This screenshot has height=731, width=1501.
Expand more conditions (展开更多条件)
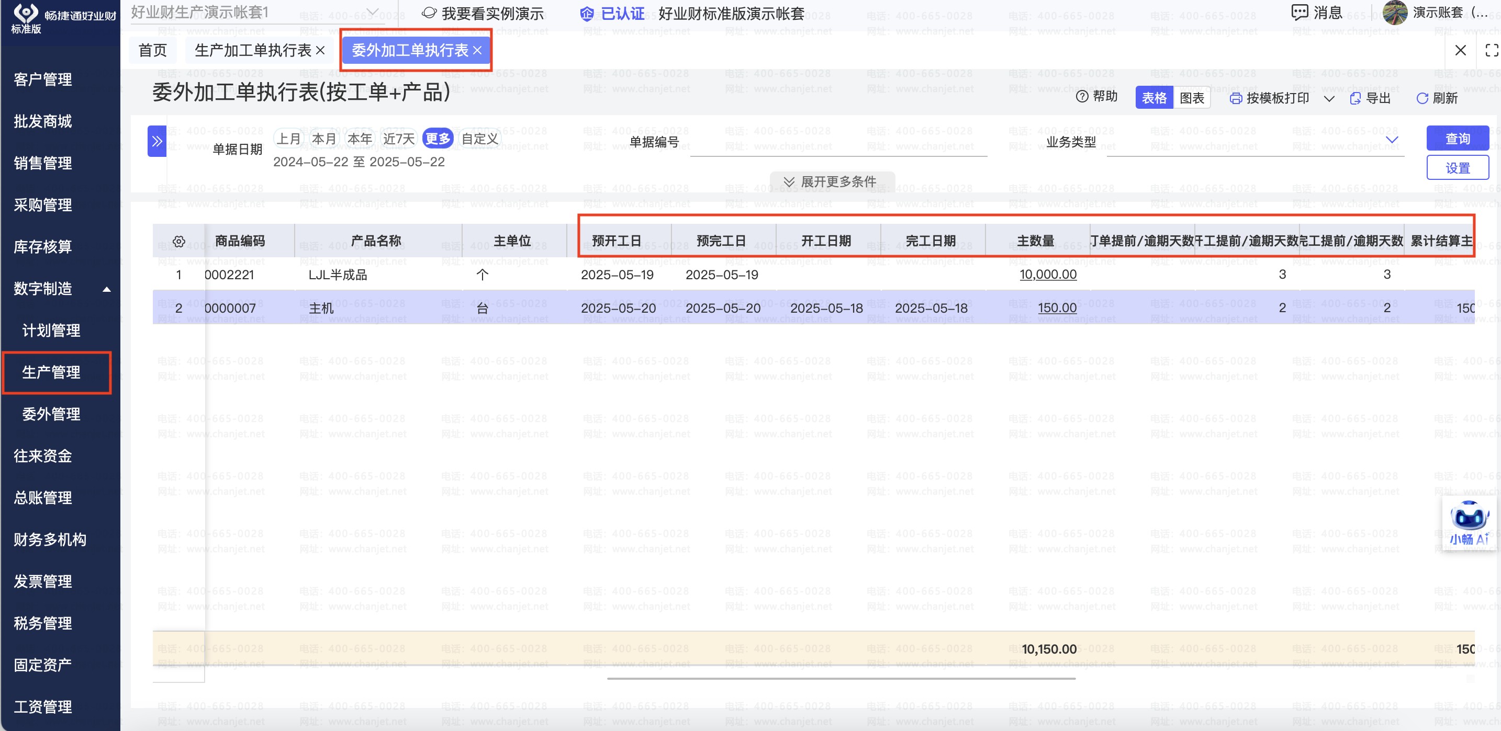click(832, 181)
